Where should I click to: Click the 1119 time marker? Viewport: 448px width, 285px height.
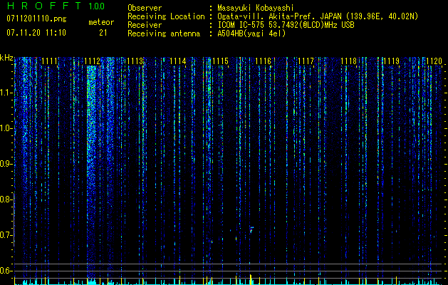point(392,61)
